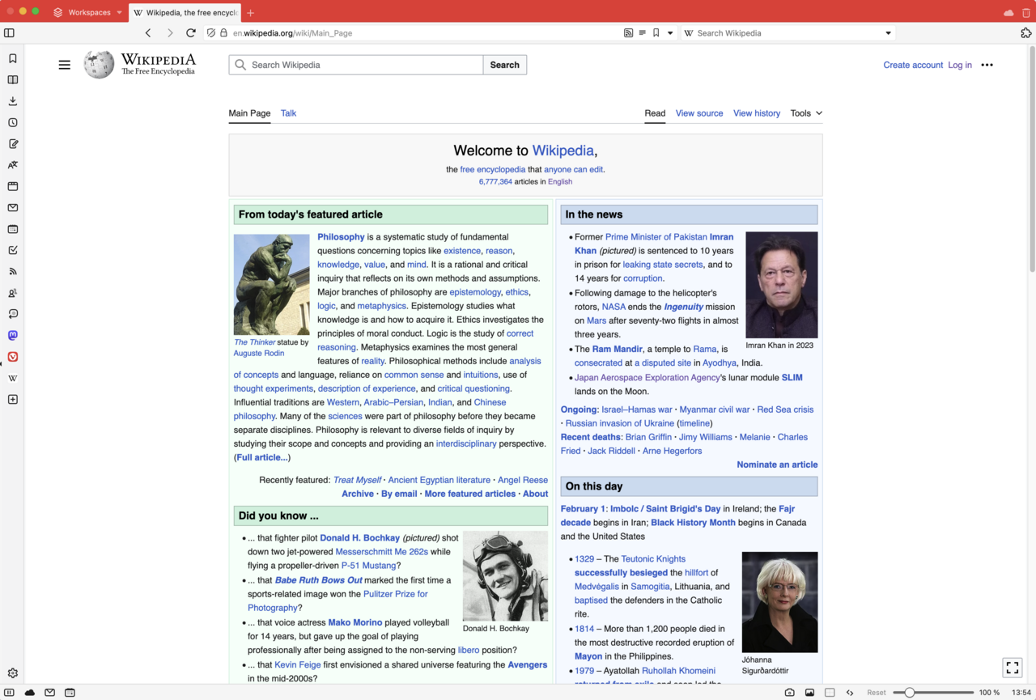Open the address bar dropdown arrow
1036x700 pixels.
pyautogui.click(x=670, y=33)
